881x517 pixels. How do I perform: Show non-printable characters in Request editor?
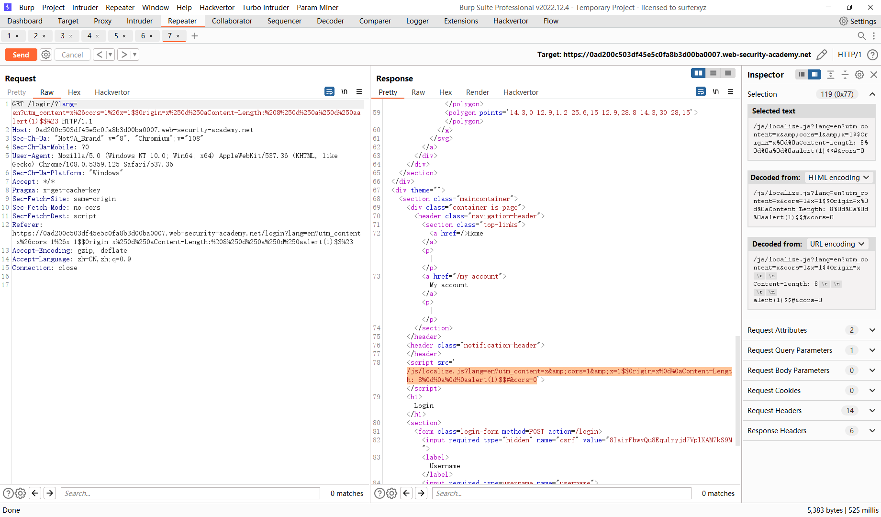[x=345, y=91]
